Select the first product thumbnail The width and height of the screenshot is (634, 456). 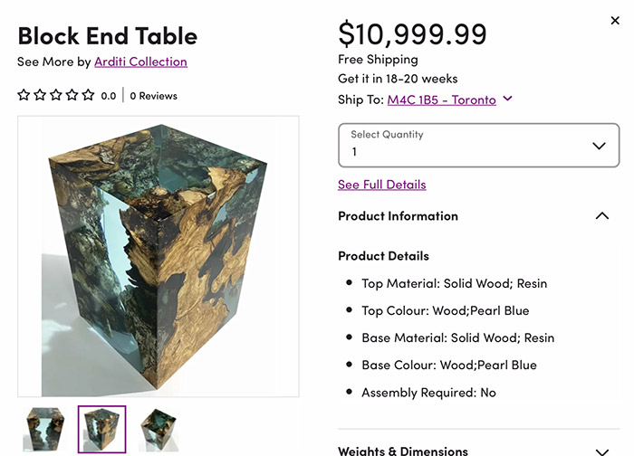click(43, 430)
